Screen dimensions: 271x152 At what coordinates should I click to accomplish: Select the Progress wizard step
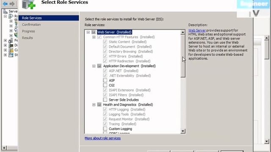[28, 31]
